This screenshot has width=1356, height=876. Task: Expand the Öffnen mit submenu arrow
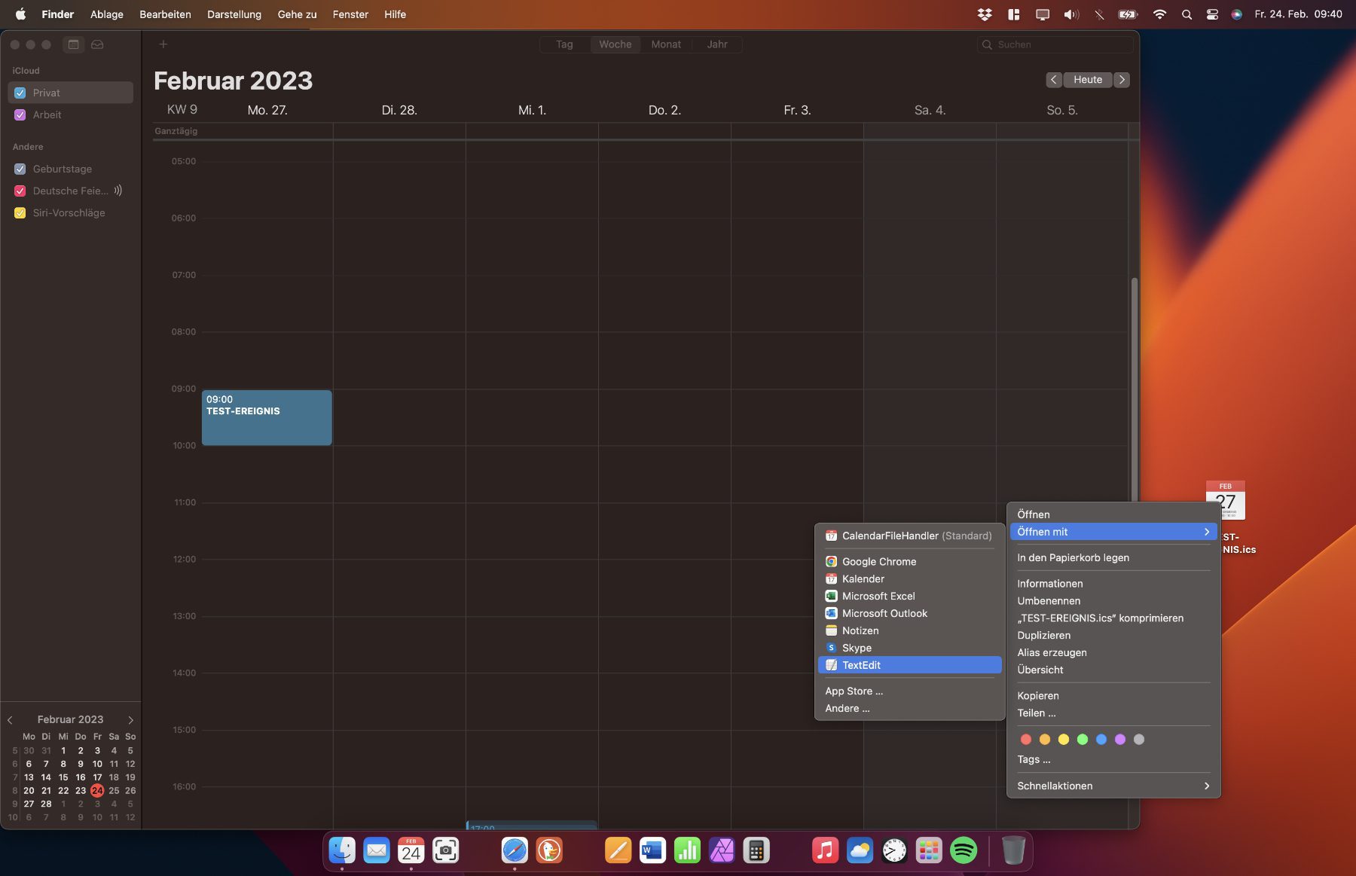[1206, 532]
